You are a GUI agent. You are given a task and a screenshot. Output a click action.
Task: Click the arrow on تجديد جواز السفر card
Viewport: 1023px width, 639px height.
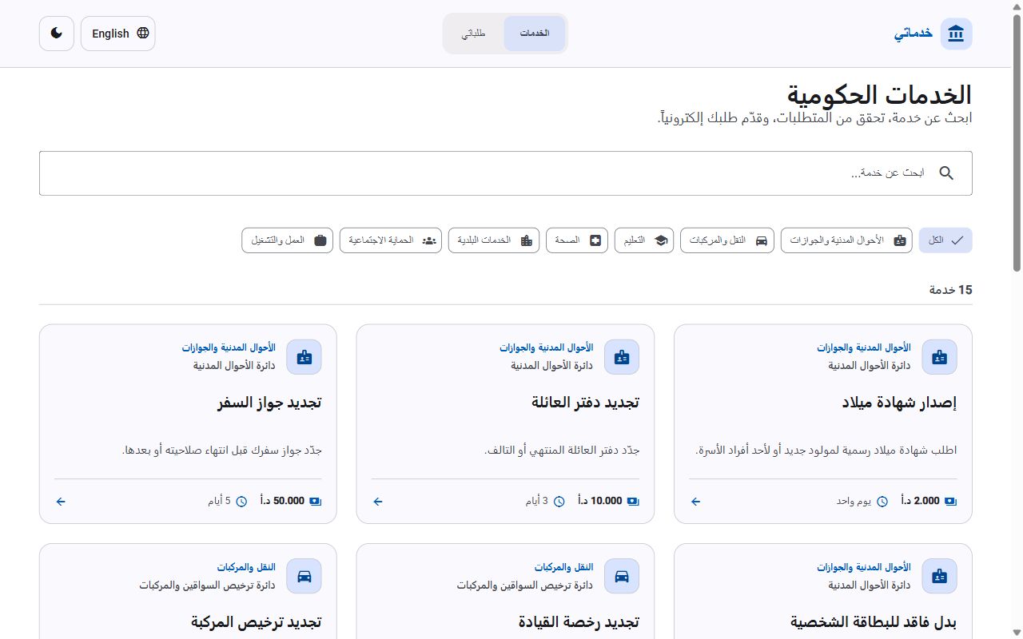(61, 502)
